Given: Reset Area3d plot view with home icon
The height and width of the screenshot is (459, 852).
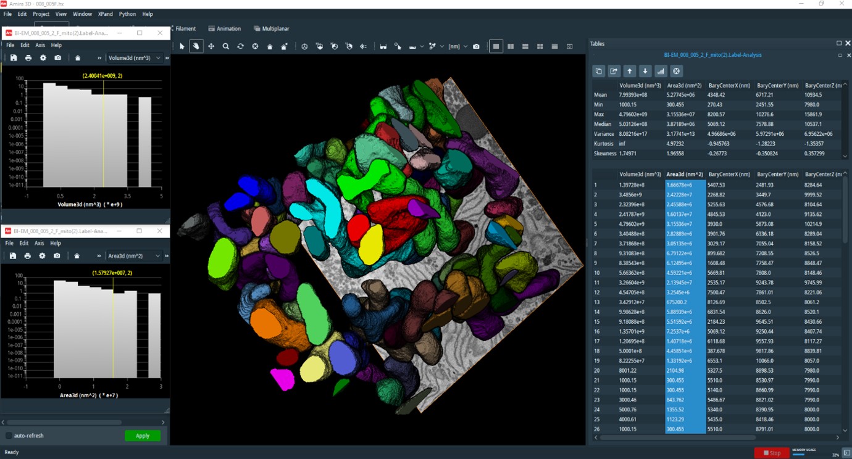Looking at the screenshot, I should 77,256.
